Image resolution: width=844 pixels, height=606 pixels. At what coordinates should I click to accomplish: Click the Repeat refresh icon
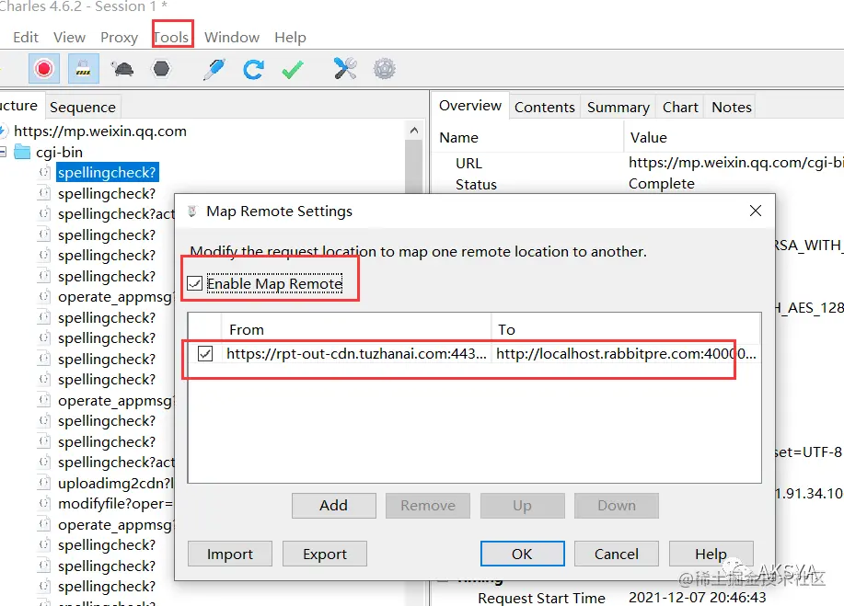point(253,69)
